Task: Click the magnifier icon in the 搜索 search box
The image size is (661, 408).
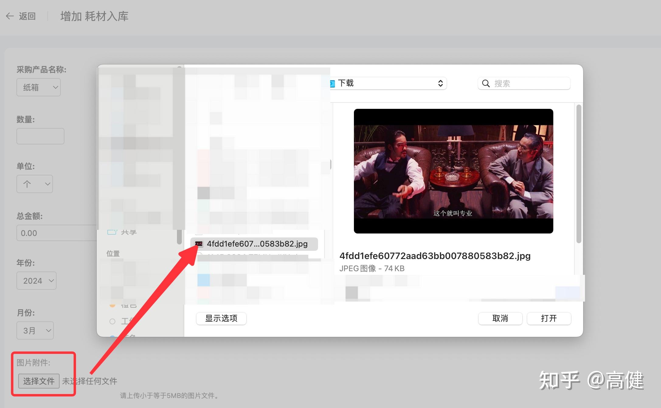Action: tap(486, 83)
